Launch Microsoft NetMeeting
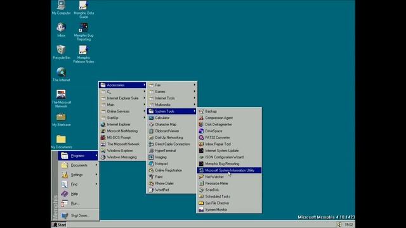The width and height of the screenshot is (406, 228). 122,131
